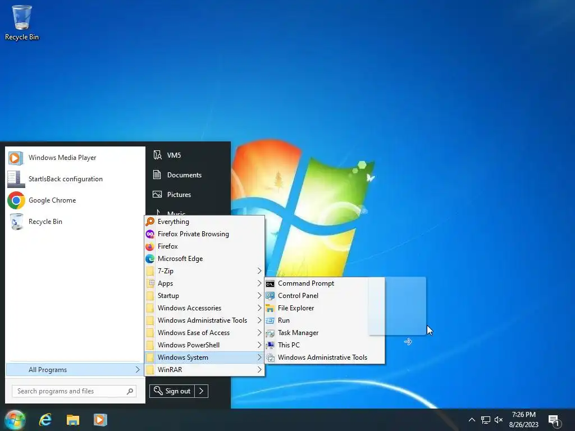Open Media Player taskbar icon
Image resolution: width=575 pixels, height=431 pixels.
pos(100,420)
